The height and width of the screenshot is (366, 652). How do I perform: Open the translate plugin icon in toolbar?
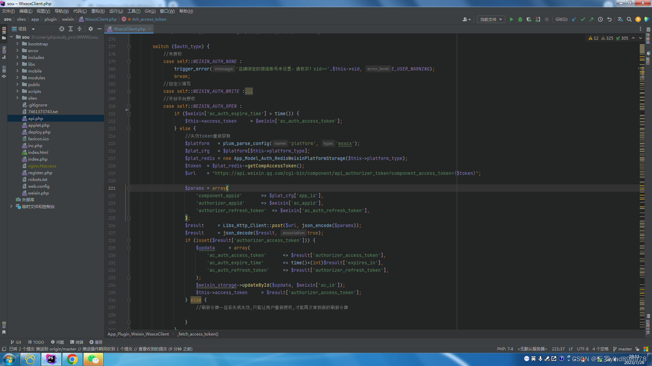(620, 19)
